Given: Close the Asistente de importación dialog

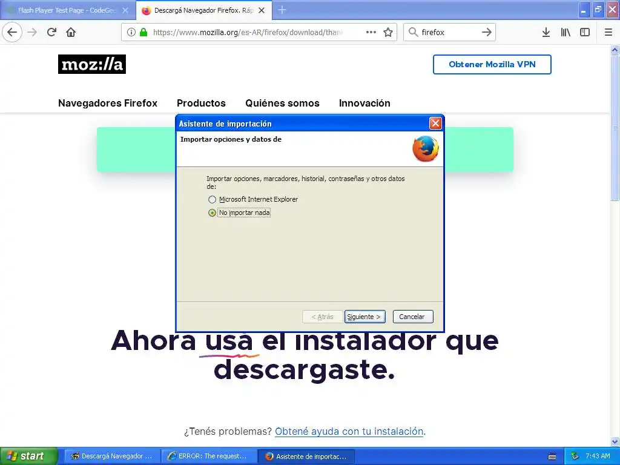Looking at the screenshot, I should (435, 124).
